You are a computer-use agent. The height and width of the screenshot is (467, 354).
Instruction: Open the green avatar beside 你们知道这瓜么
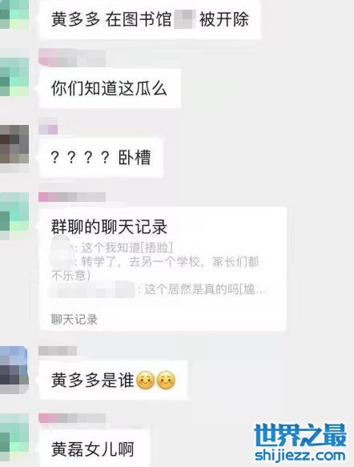click(x=14, y=77)
